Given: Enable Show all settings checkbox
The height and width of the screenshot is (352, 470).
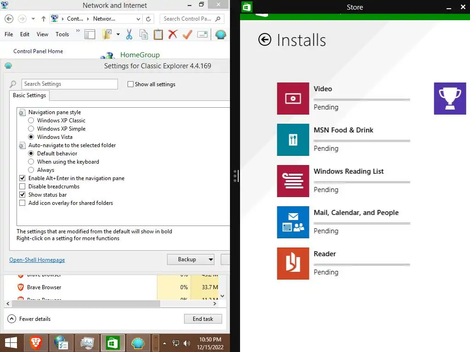Looking at the screenshot, I should (x=130, y=84).
